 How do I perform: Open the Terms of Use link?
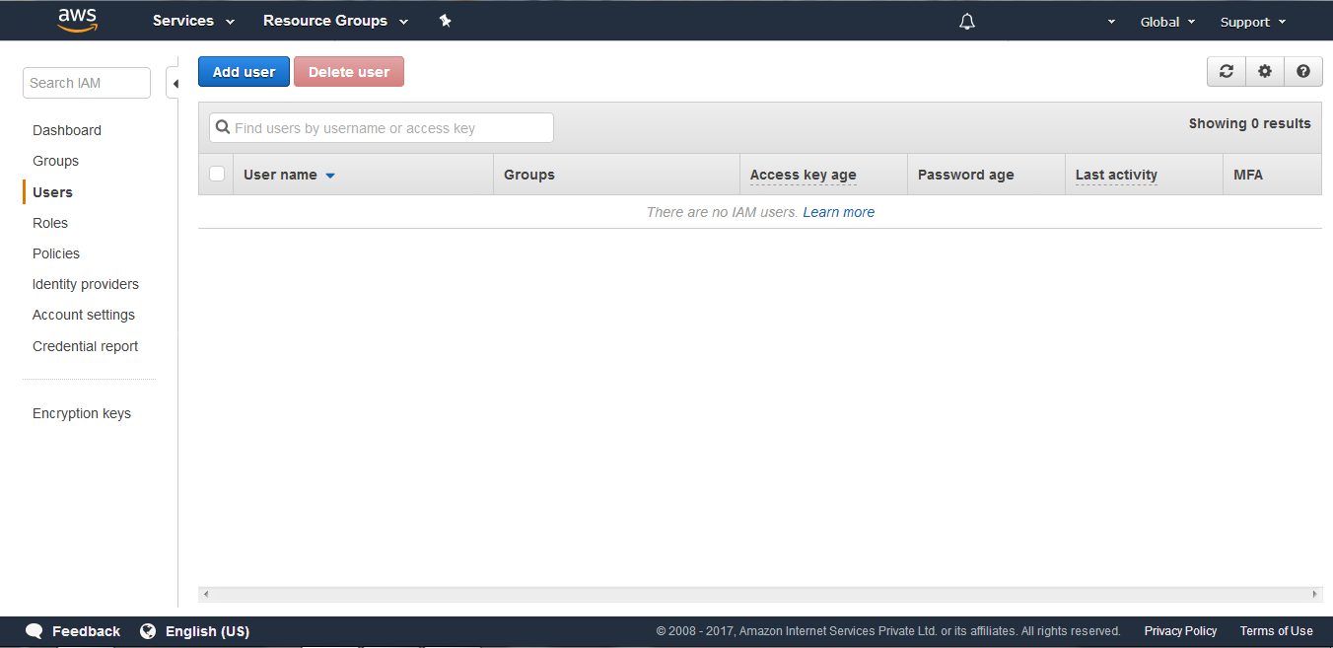click(1277, 631)
